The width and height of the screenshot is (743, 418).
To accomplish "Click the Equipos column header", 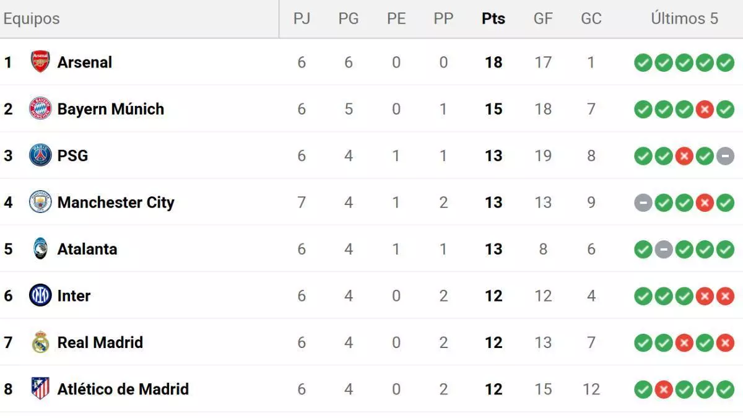I will pos(32,19).
